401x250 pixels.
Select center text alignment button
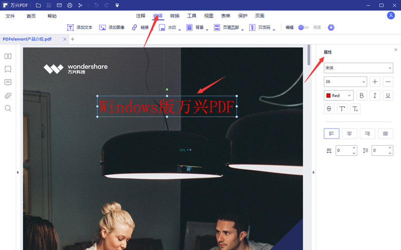point(349,133)
